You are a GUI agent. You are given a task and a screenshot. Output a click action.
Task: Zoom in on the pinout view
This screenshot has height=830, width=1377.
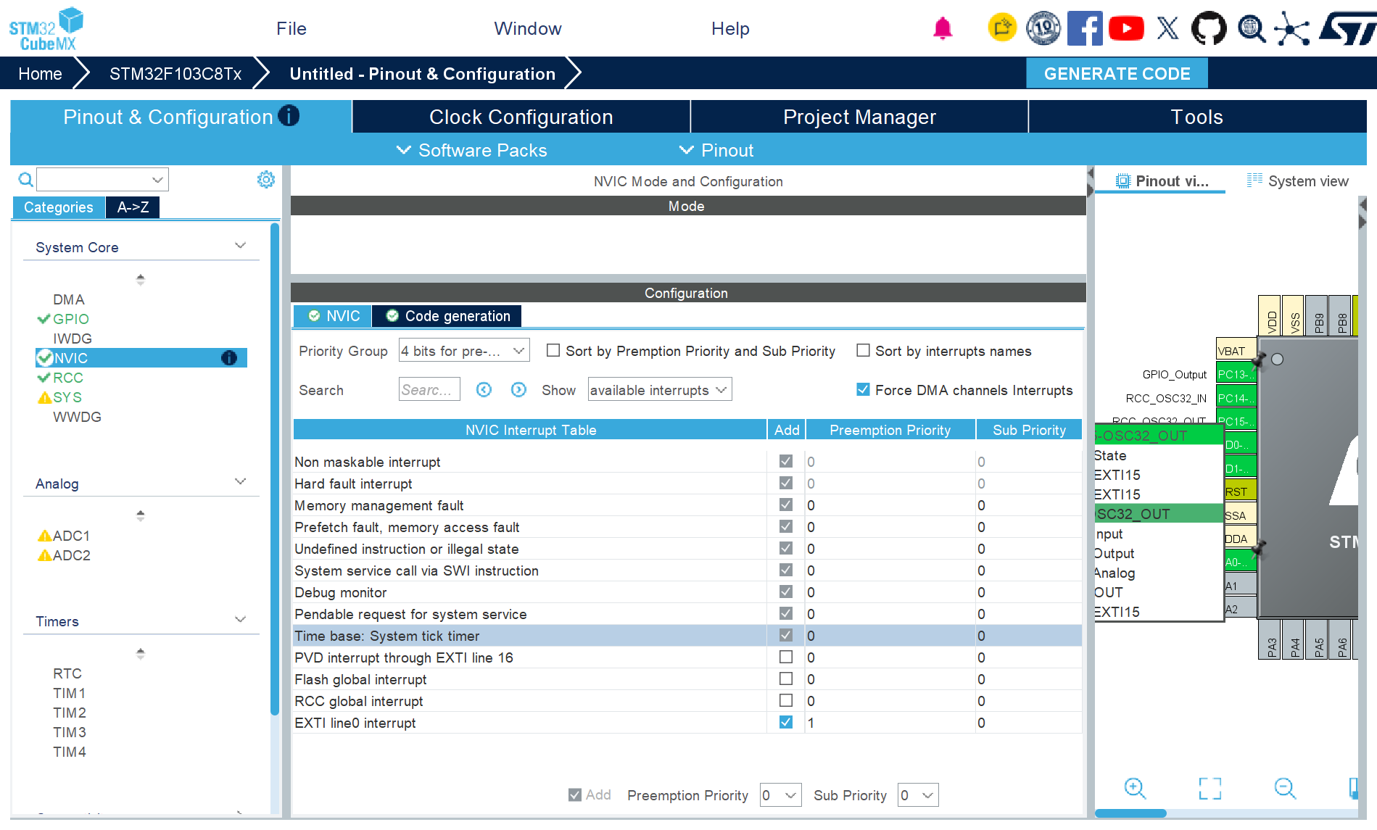click(x=1135, y=788)
